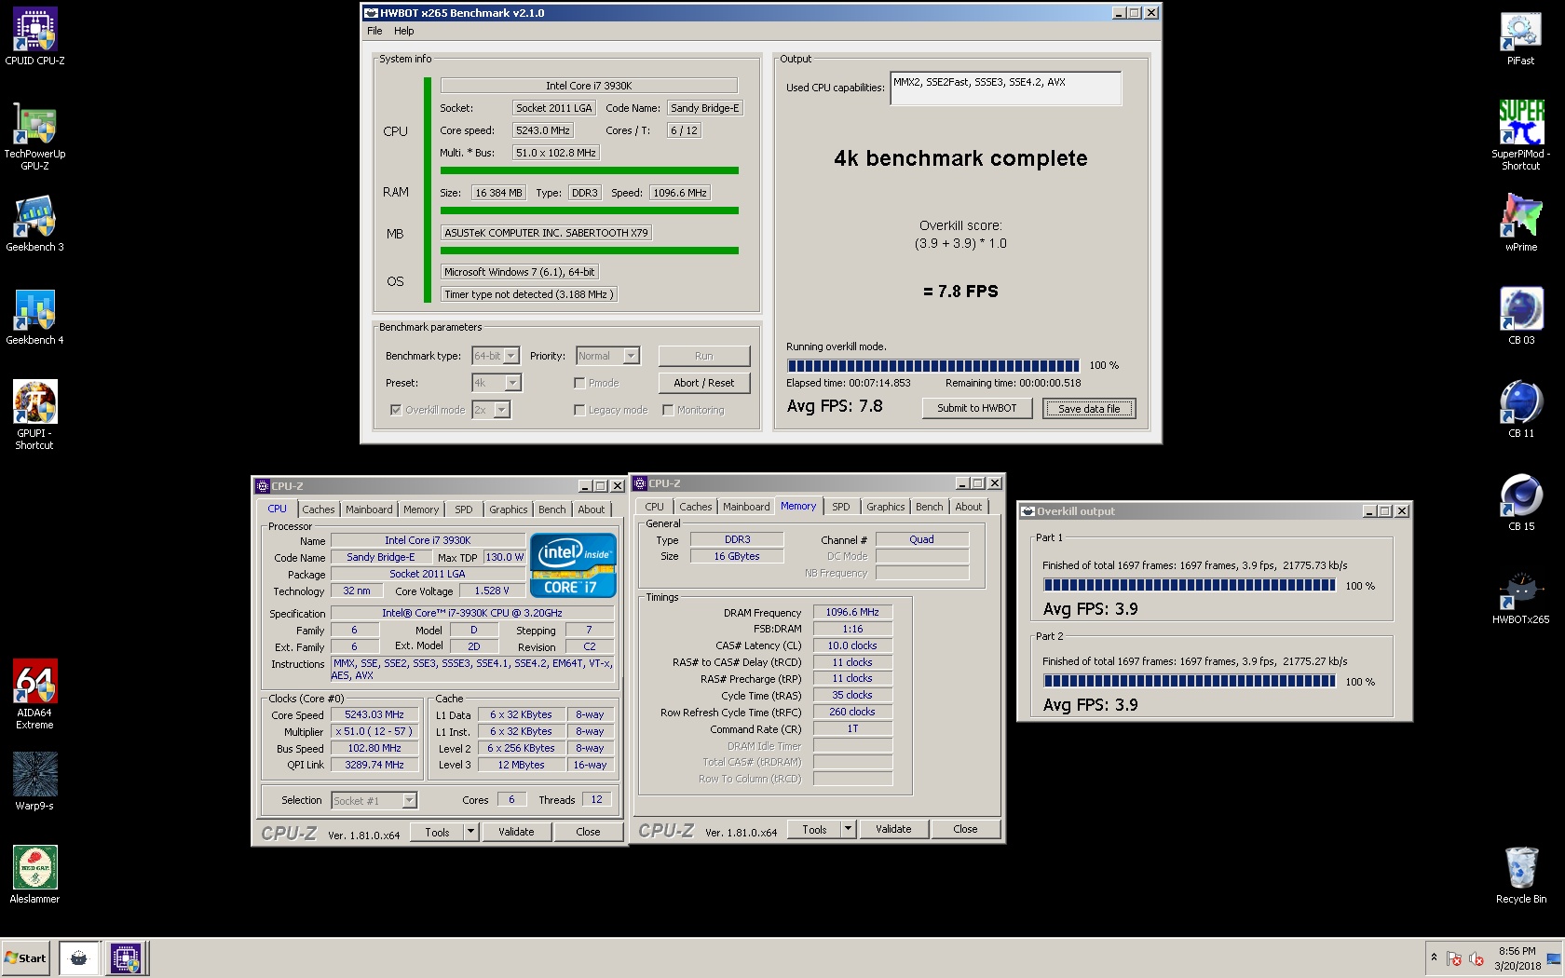Open AIDA64 Extreme desktop icon

click(x=34, y=694)
